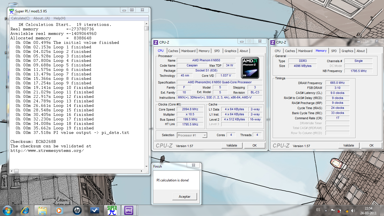Expand the Processor #1 selection dropdown
Screen dimensions: 384x216
point(205,135)
